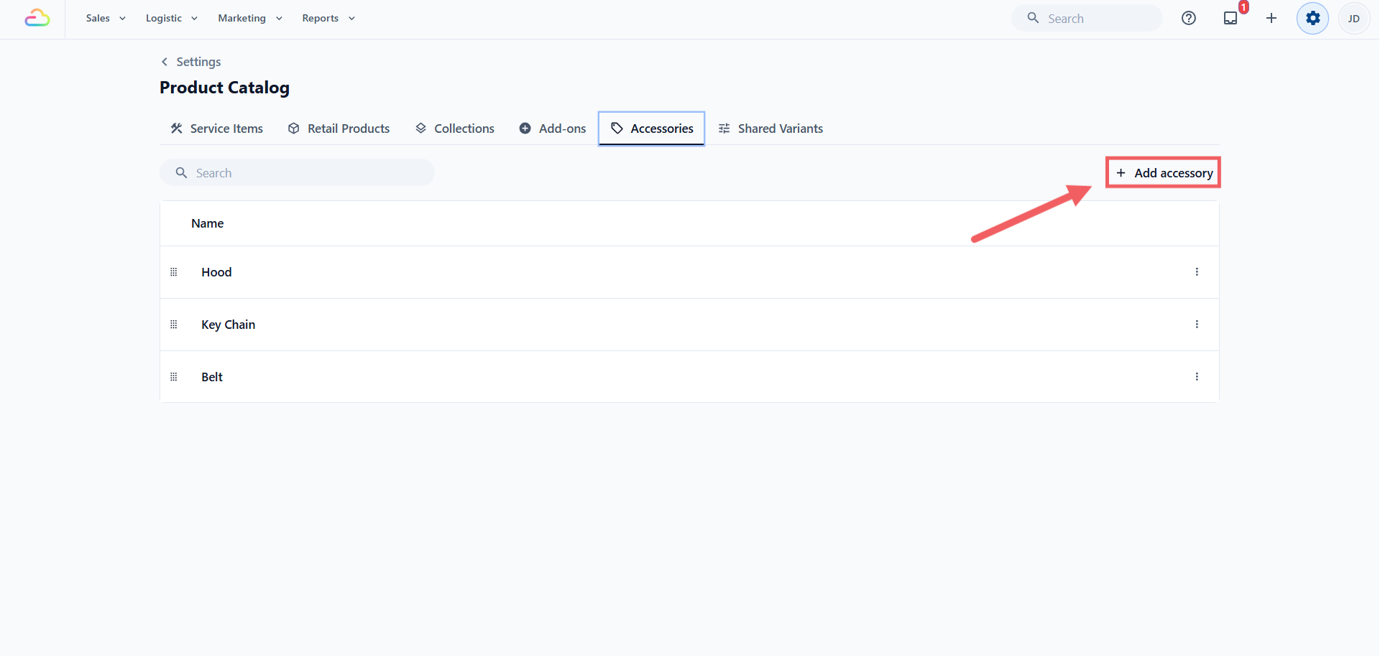Select the Accessories tab
This screenshot has height=657, width=1380.
(x=651, y=129)
